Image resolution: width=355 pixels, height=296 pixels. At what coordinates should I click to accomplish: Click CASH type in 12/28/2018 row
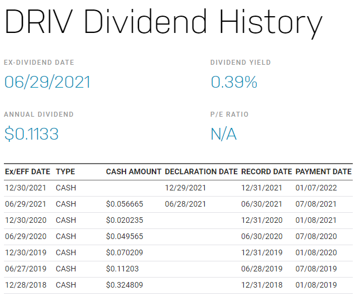66,285
